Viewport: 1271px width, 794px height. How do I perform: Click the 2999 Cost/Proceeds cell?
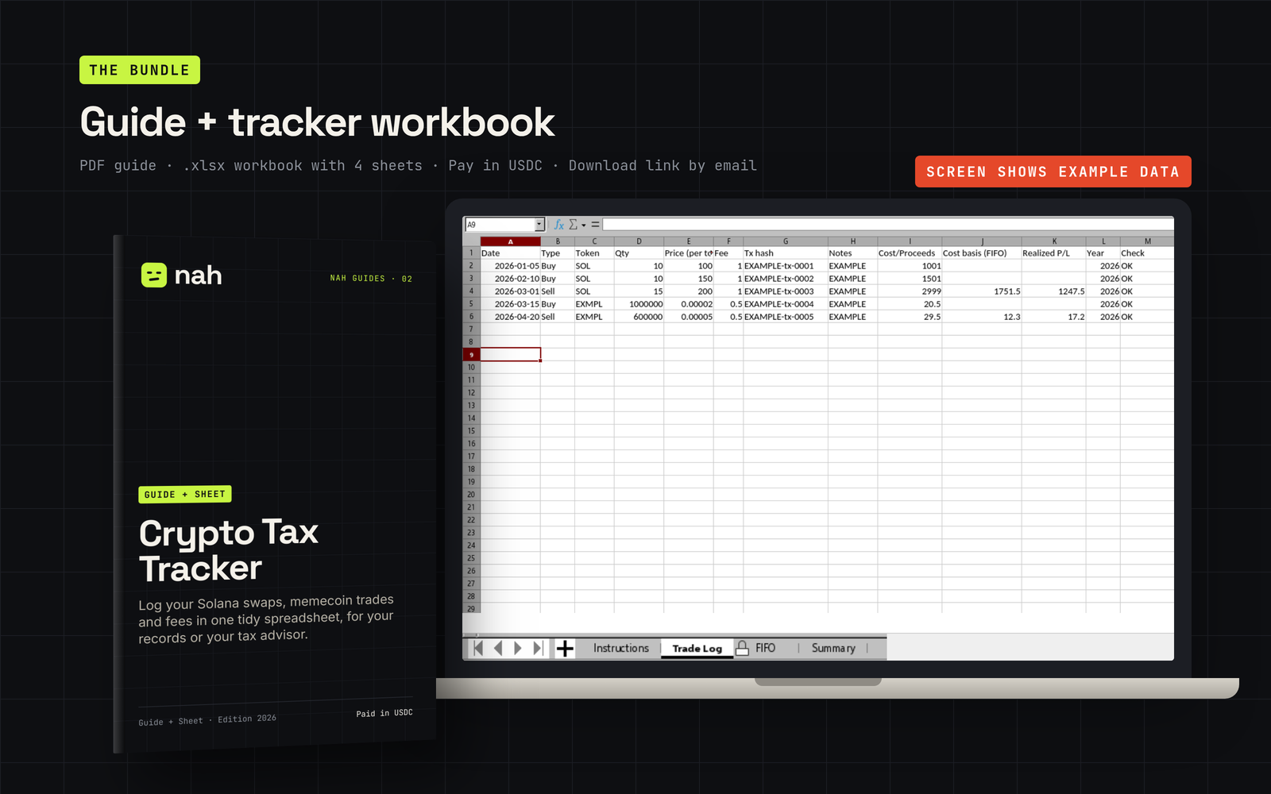[x=910, y=291]
